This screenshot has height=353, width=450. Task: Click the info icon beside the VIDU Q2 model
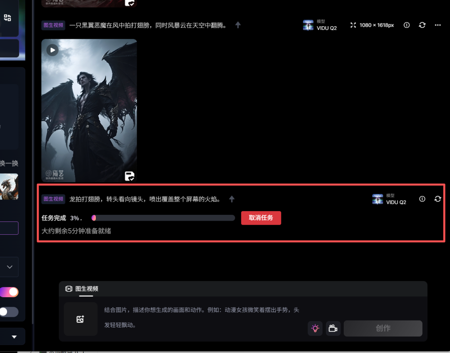click(x=406, y=25)
